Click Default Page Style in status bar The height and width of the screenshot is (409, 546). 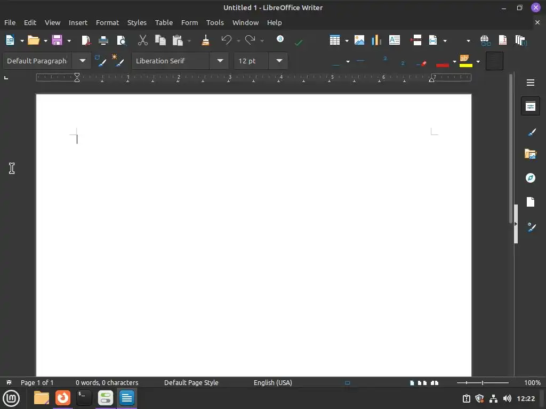click(191, 382)
